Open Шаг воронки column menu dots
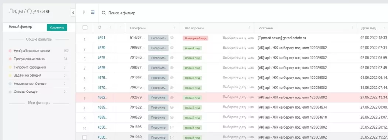Viewport: 388px width, 140px height. (x=249, y=28)
